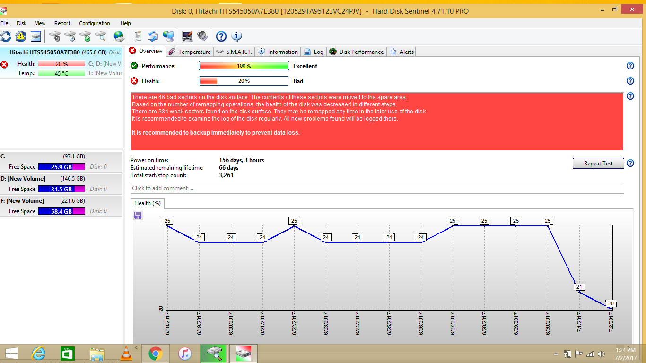Click the red error icon beside Hitachi disk
Viewport: 646px width, 363px height.
[x=5, y=65]
